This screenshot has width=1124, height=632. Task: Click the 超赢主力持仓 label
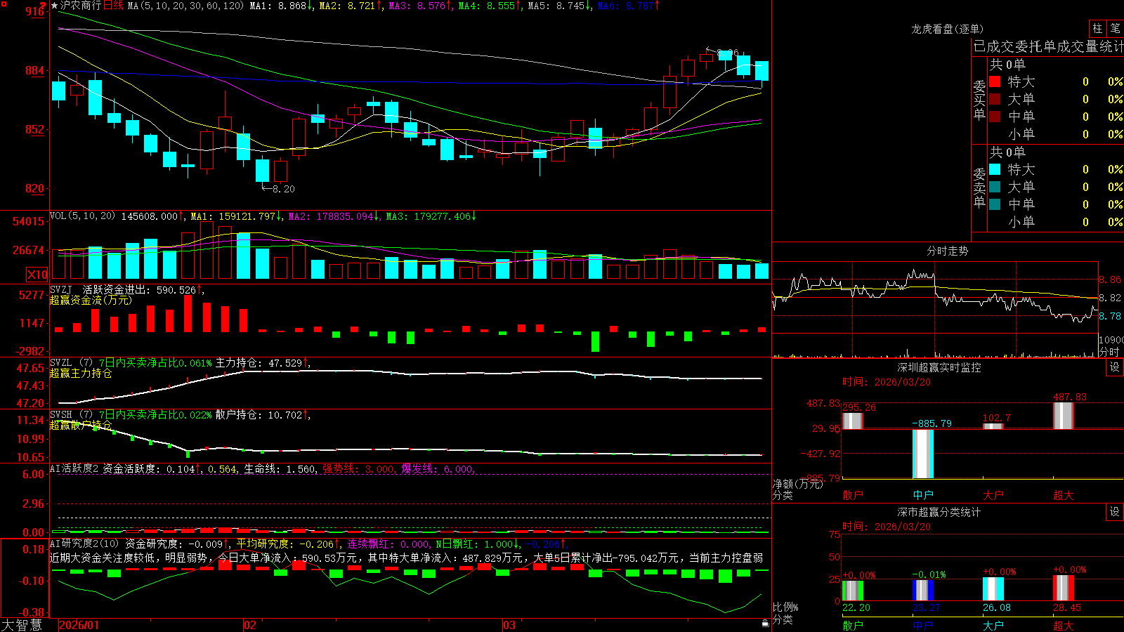81,373
